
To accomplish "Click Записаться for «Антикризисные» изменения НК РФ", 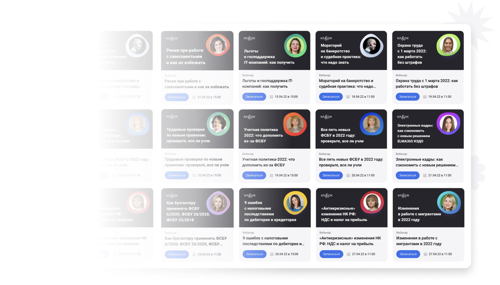I will [x=331, y=254].
